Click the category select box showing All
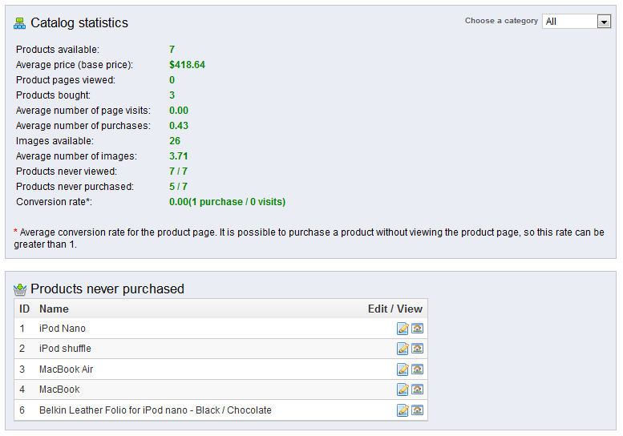This screenshot has height=436, width=623. coord(576,22)
